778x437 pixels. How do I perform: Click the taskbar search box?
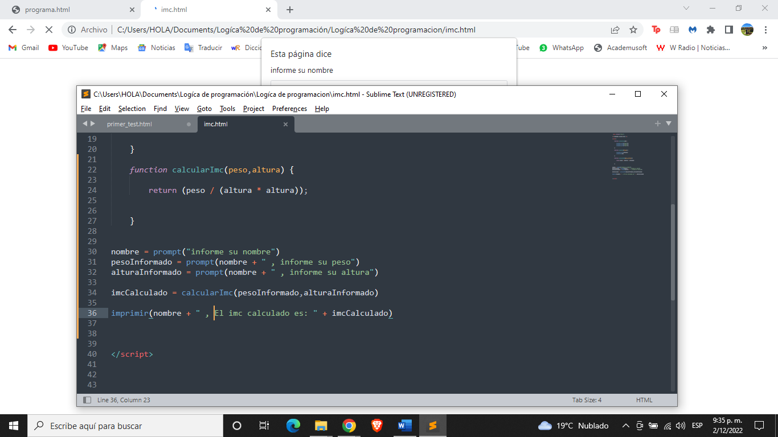(125, 426)
